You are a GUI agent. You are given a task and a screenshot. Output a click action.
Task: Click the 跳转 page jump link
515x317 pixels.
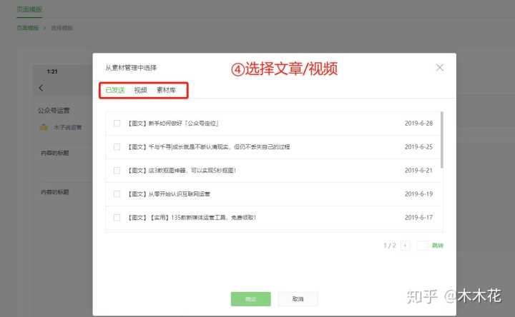tap(436, 246)
